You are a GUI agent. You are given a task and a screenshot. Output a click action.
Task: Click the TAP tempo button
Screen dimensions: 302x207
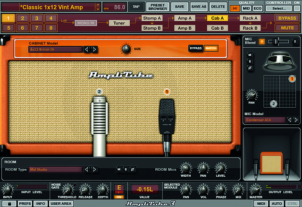click(x=136, y=7)
